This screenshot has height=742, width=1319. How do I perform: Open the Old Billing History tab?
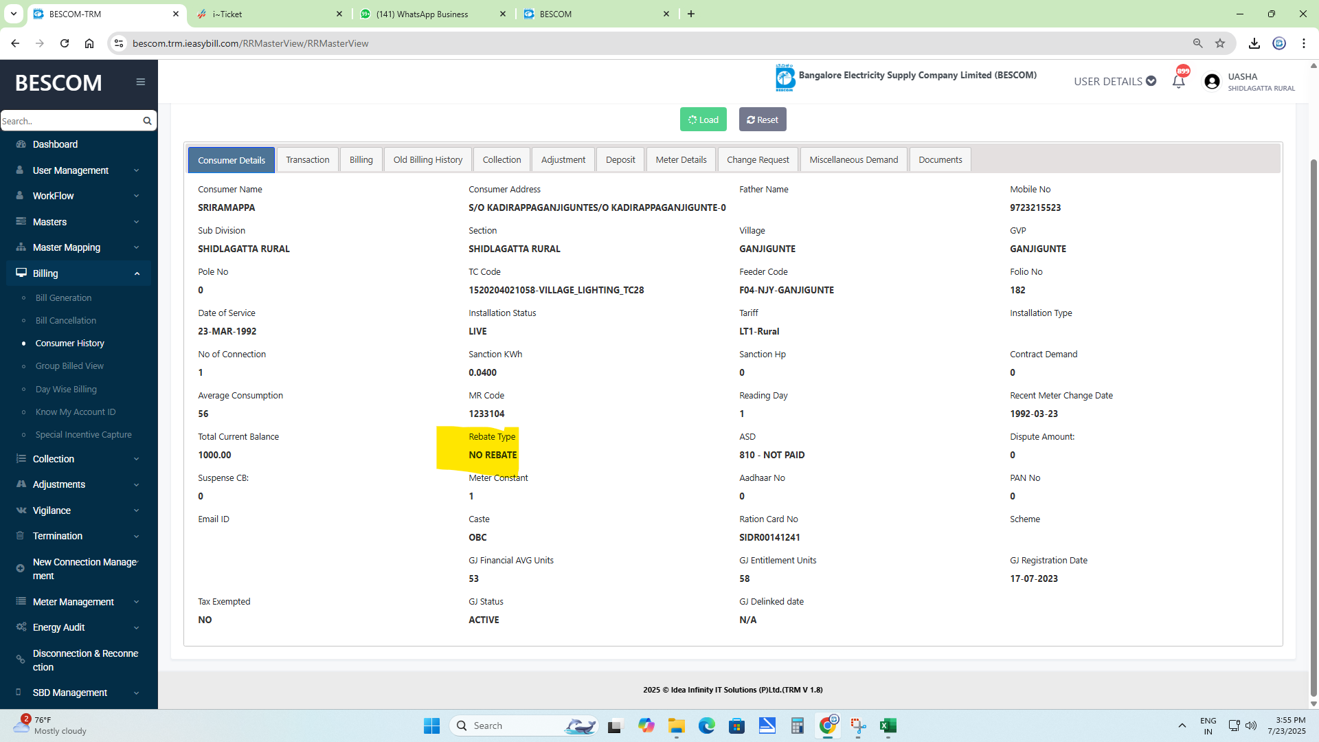[428, 159]
